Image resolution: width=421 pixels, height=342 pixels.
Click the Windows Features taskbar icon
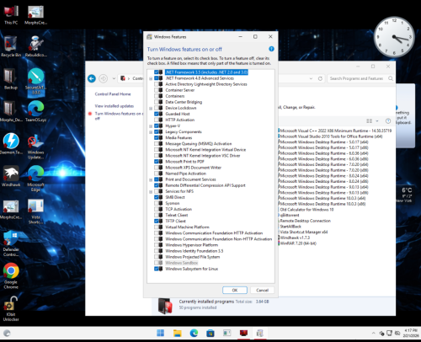[x=260, y=333]
